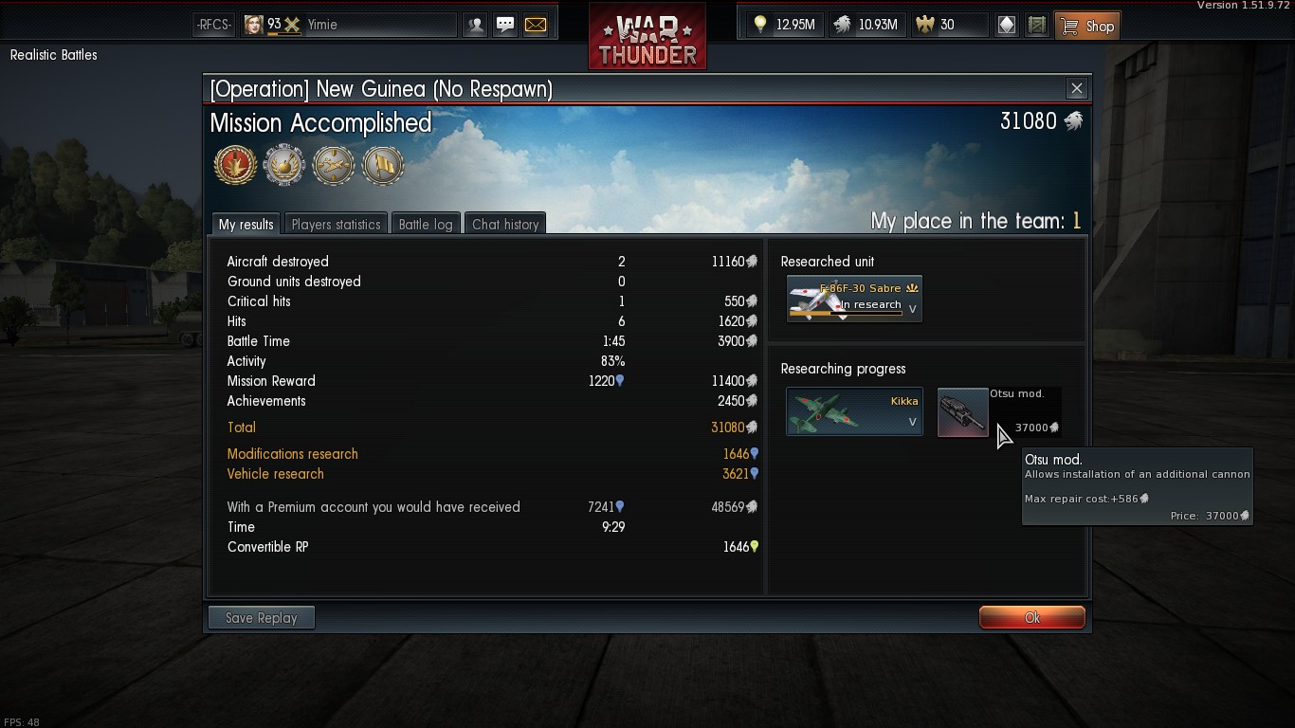
Task: Click the second silver award medal
Action: 284,165
